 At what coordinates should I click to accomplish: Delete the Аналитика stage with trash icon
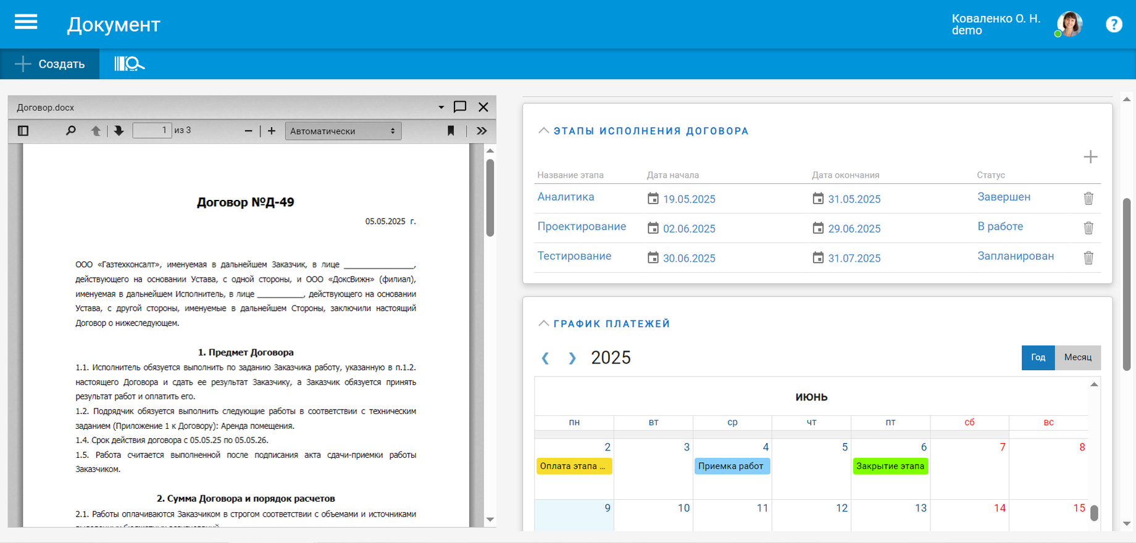tap(1088, 198)
